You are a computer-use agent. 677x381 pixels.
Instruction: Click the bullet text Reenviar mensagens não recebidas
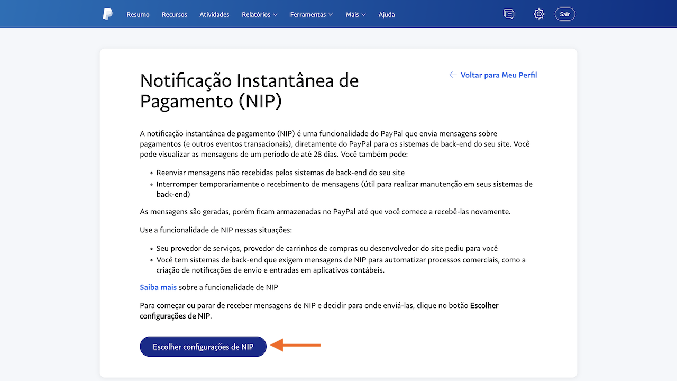pos(281,173)
